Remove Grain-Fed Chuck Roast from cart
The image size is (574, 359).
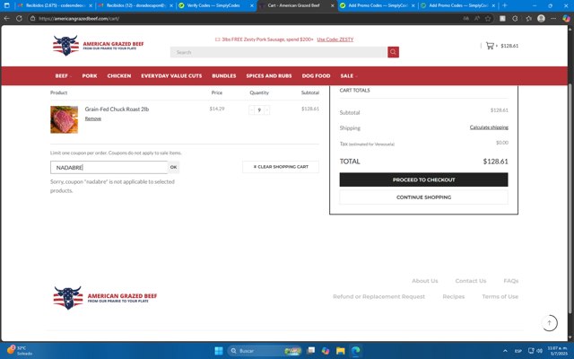pos(93,118)
